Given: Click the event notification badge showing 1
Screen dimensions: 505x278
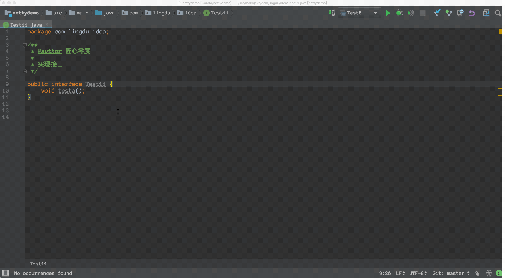Looking at the screenshot, I should 499,273.
